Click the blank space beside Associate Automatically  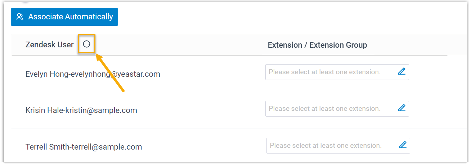252,17
